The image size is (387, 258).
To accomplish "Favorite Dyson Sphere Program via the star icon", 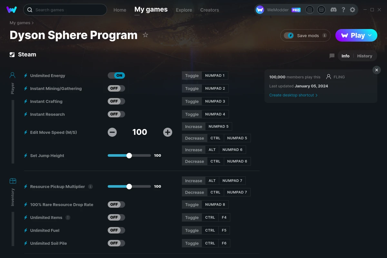I will coord(145,35).
